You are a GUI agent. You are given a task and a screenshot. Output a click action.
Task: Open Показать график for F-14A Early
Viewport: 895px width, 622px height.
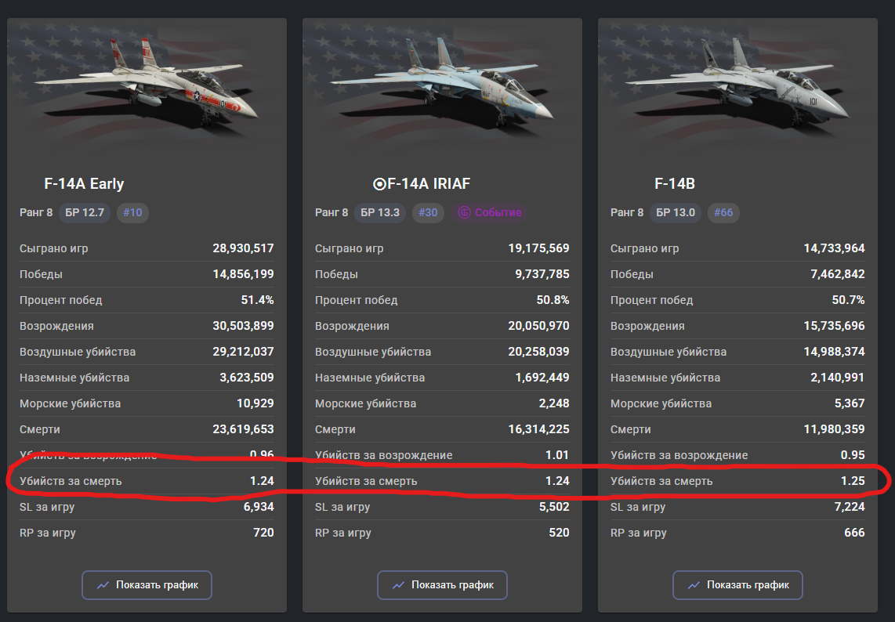coord(147,585)
